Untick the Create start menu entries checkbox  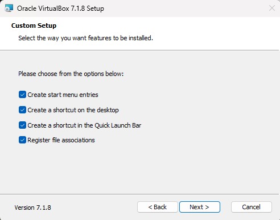coord(22,95)
